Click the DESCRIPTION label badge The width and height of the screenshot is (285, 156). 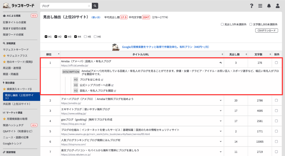pos(71,72)
